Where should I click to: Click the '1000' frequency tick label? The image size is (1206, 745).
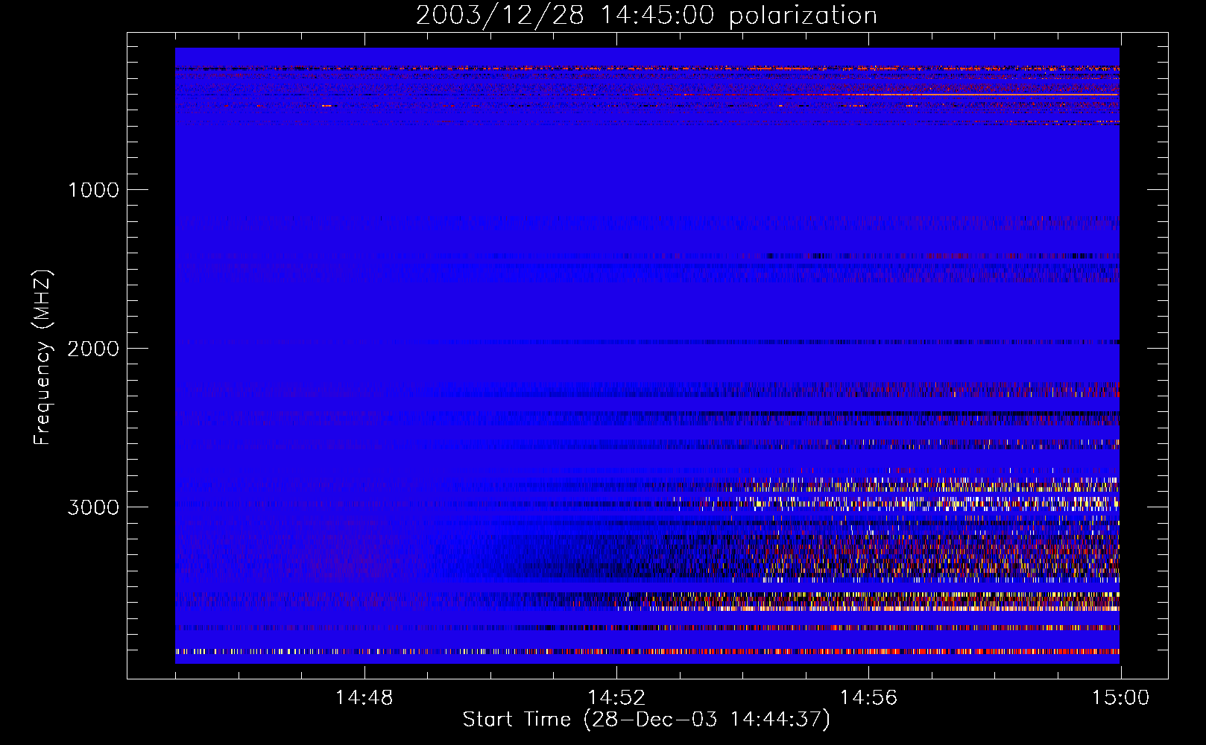coord(93,190)
